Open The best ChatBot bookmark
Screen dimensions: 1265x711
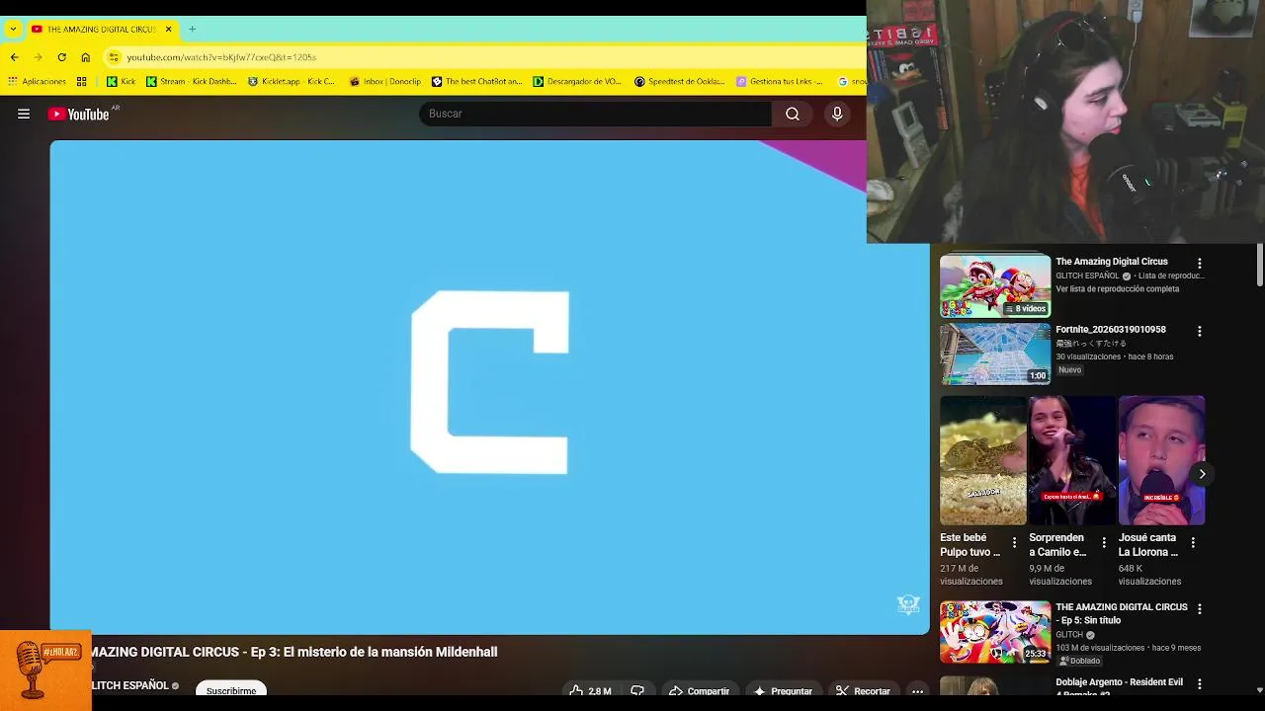[476, 81]
